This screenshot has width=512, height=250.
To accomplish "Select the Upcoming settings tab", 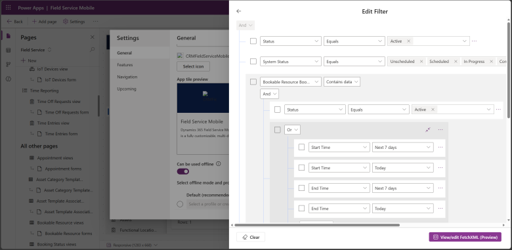I will pyautogui.click(x=140, y=89).
